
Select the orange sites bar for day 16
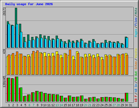coord(70,62)
